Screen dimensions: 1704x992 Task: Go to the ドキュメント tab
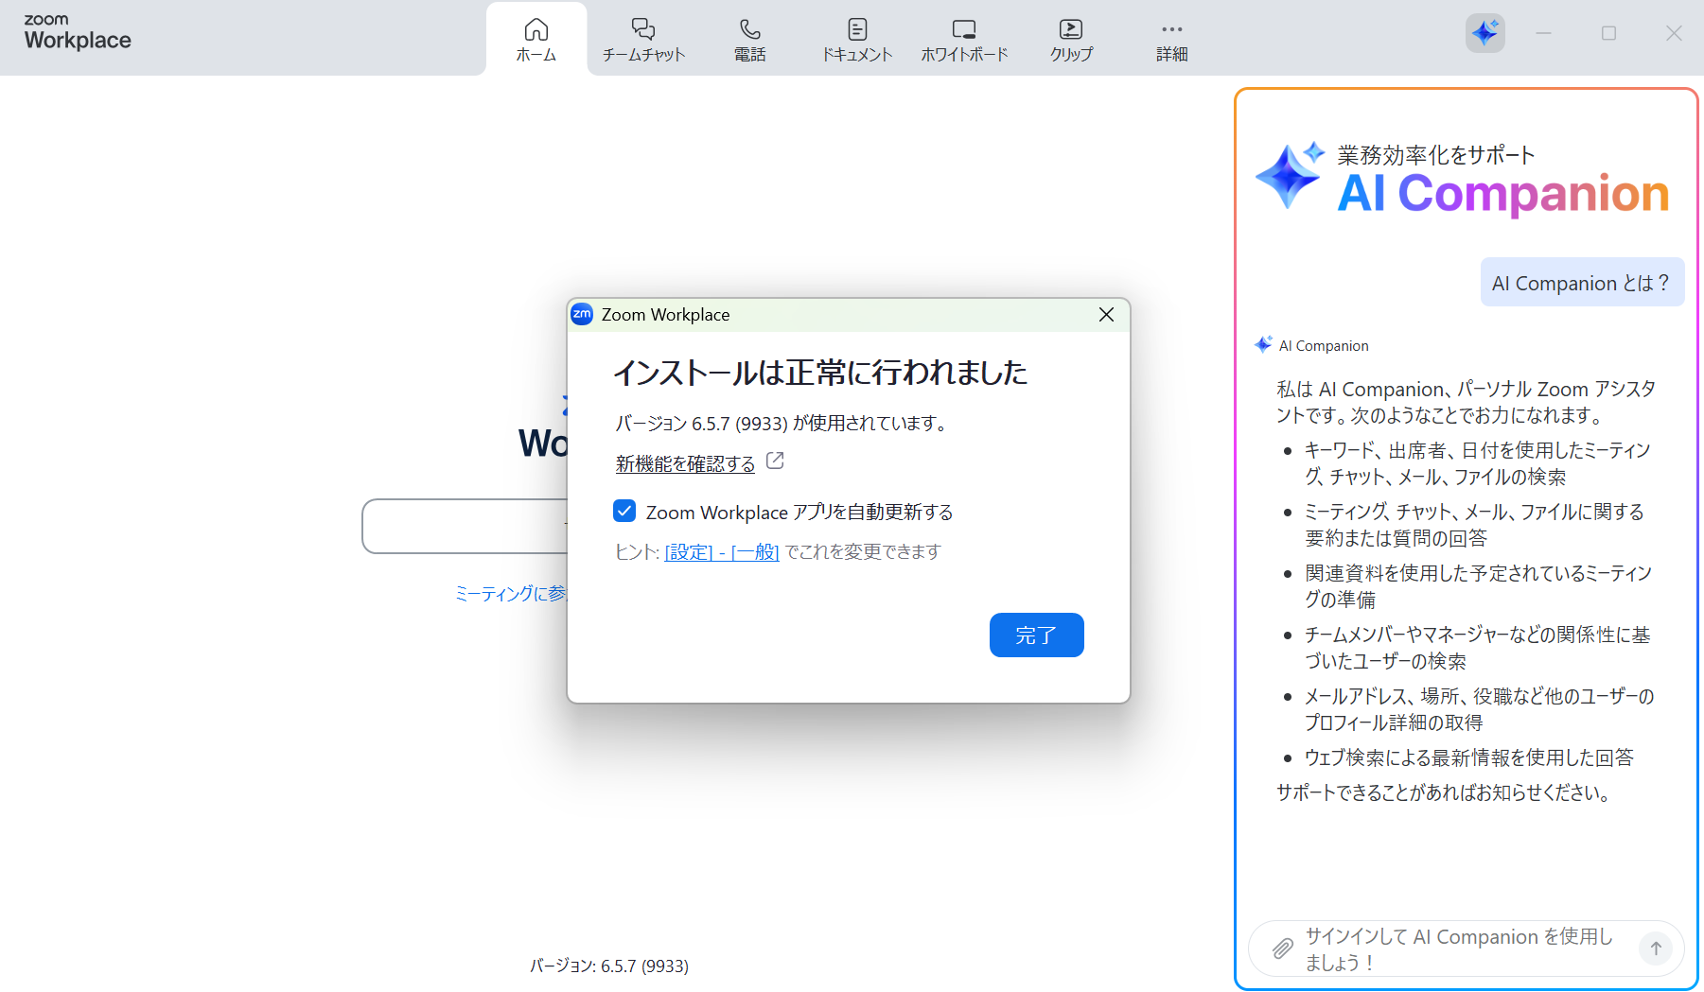pyautogui.click(x=857, y=40)
